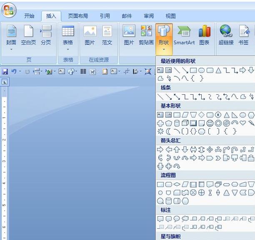Insert a chart (图表)
The image size is (255, 240).
coord(204,35)
